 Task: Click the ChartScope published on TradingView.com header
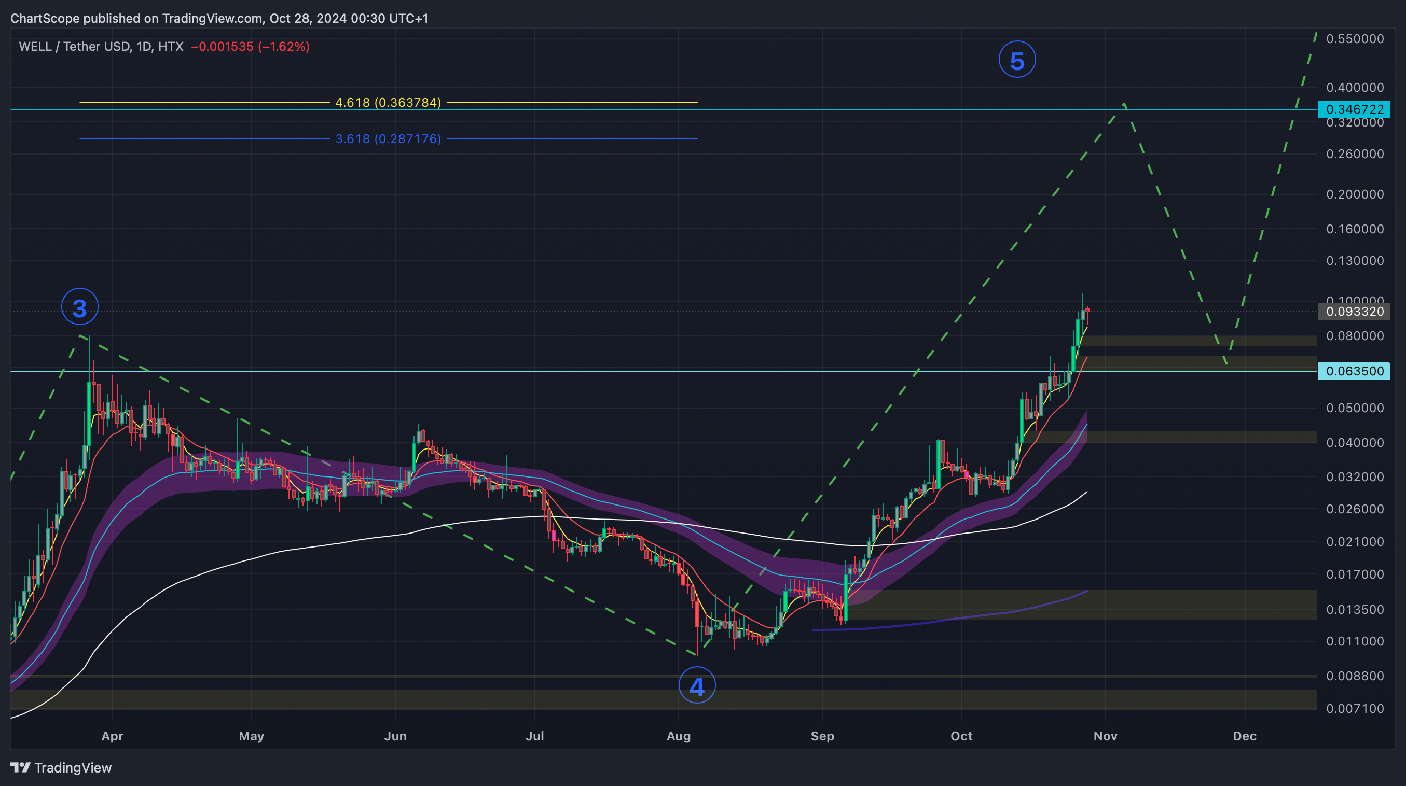(219, 19)
